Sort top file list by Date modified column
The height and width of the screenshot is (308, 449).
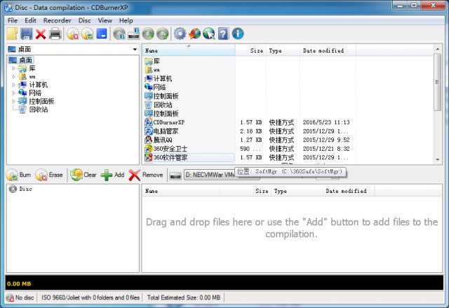pos(328,51)
